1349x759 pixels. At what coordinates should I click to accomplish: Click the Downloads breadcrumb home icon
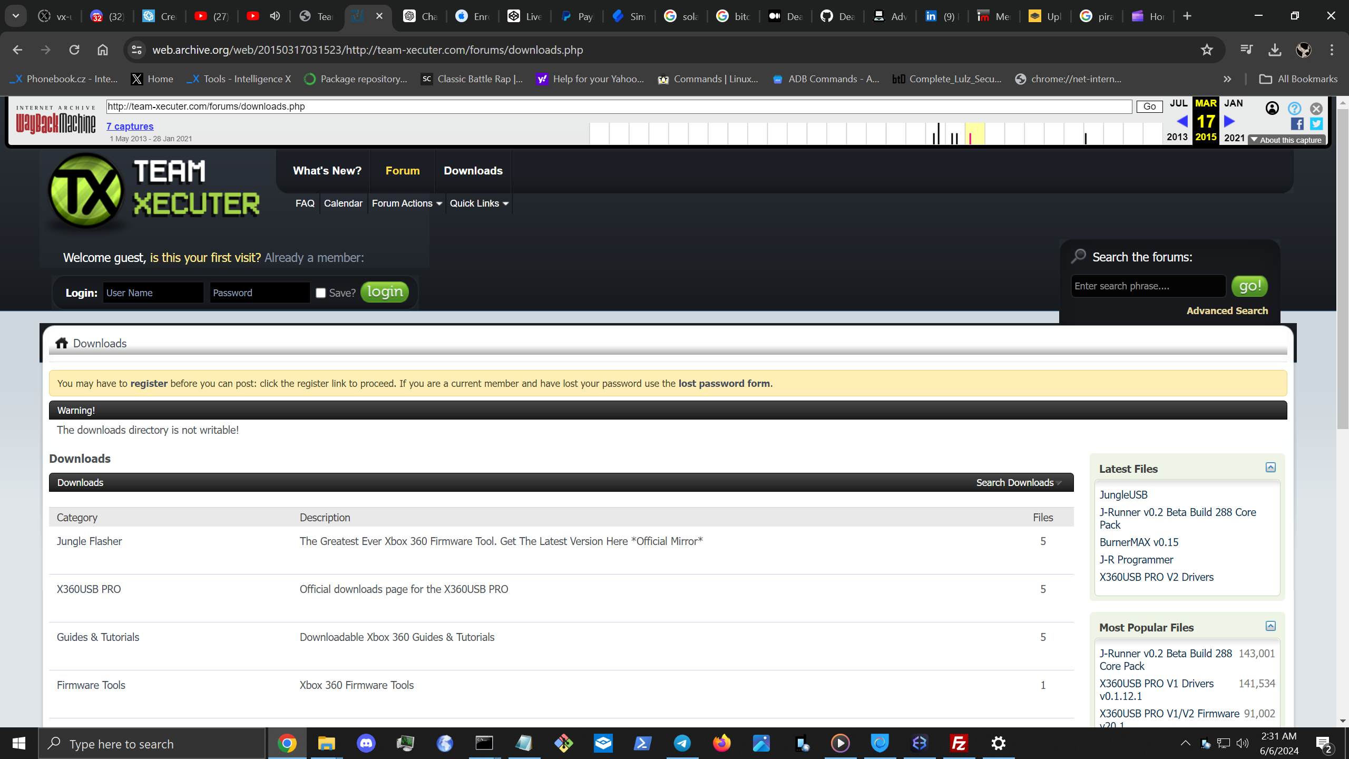point(62,343)
